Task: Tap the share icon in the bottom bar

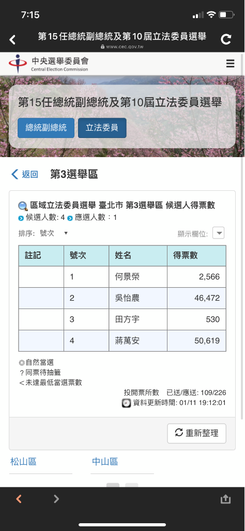Action: pos(225,499)
